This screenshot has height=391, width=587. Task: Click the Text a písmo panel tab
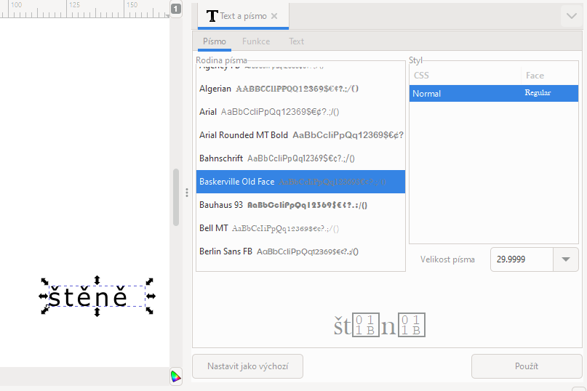243,16
